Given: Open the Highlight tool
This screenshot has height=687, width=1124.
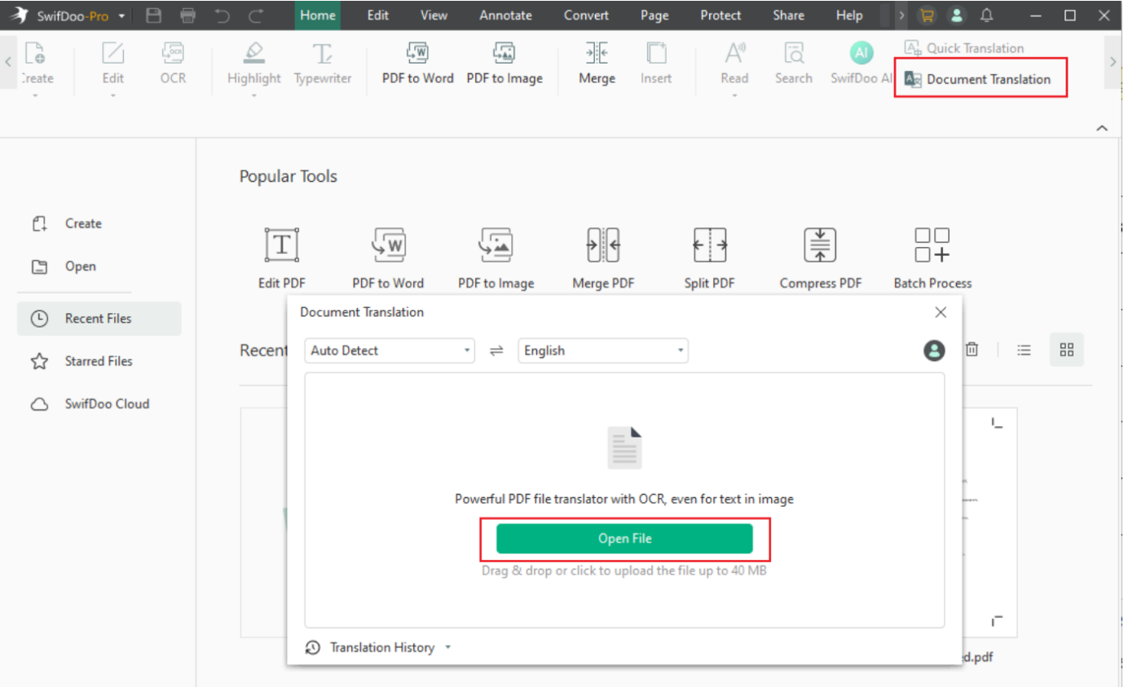Looking at the screenshot, I should [253, 65].
